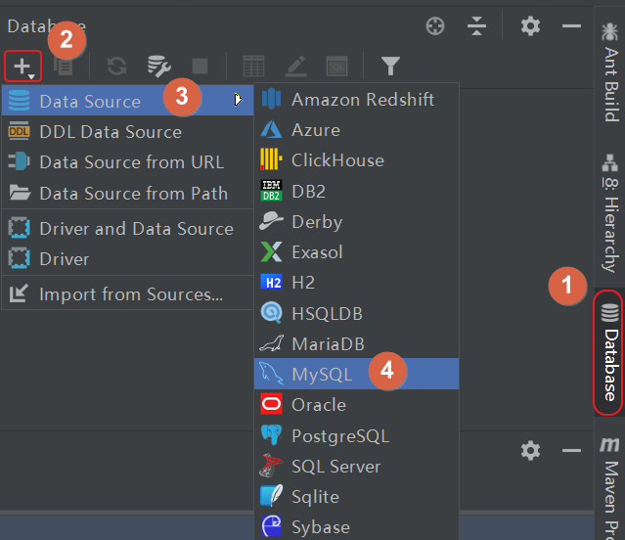The image size is (625, 540).
Task: Click the Refresh toolbar icon
Action: 116,67
